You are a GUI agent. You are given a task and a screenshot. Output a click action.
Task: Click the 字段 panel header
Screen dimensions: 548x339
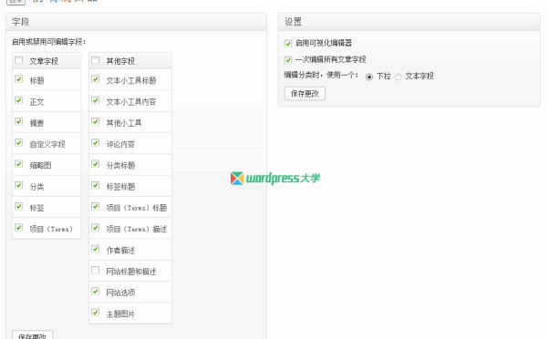pos(136,22)
